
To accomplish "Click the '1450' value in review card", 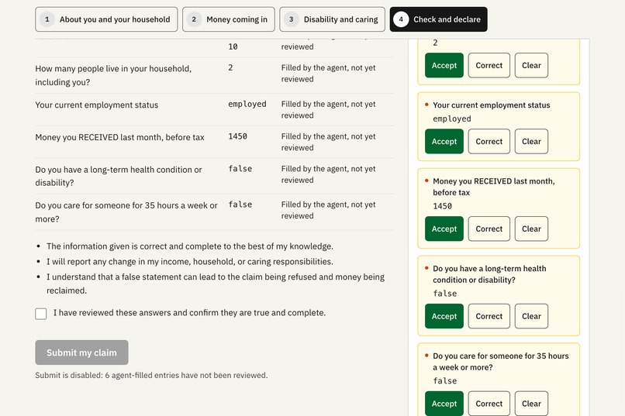I will coord(443,206).
